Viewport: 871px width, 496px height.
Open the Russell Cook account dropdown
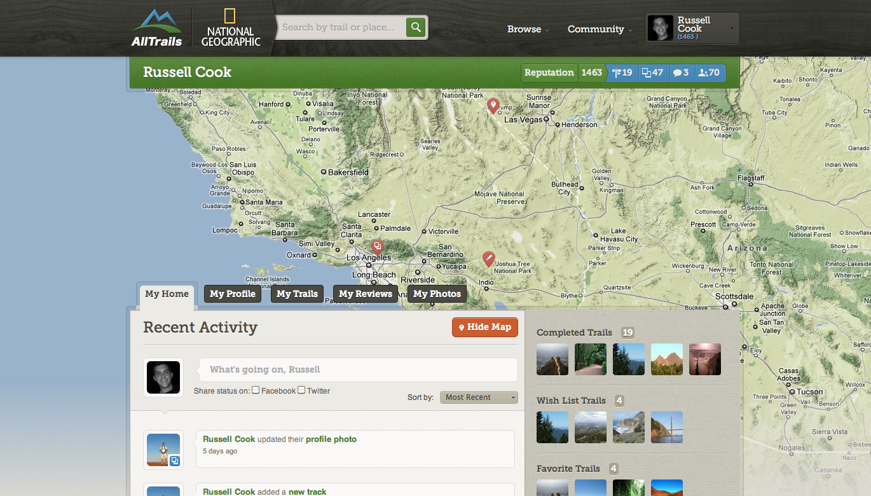[692, 29]
